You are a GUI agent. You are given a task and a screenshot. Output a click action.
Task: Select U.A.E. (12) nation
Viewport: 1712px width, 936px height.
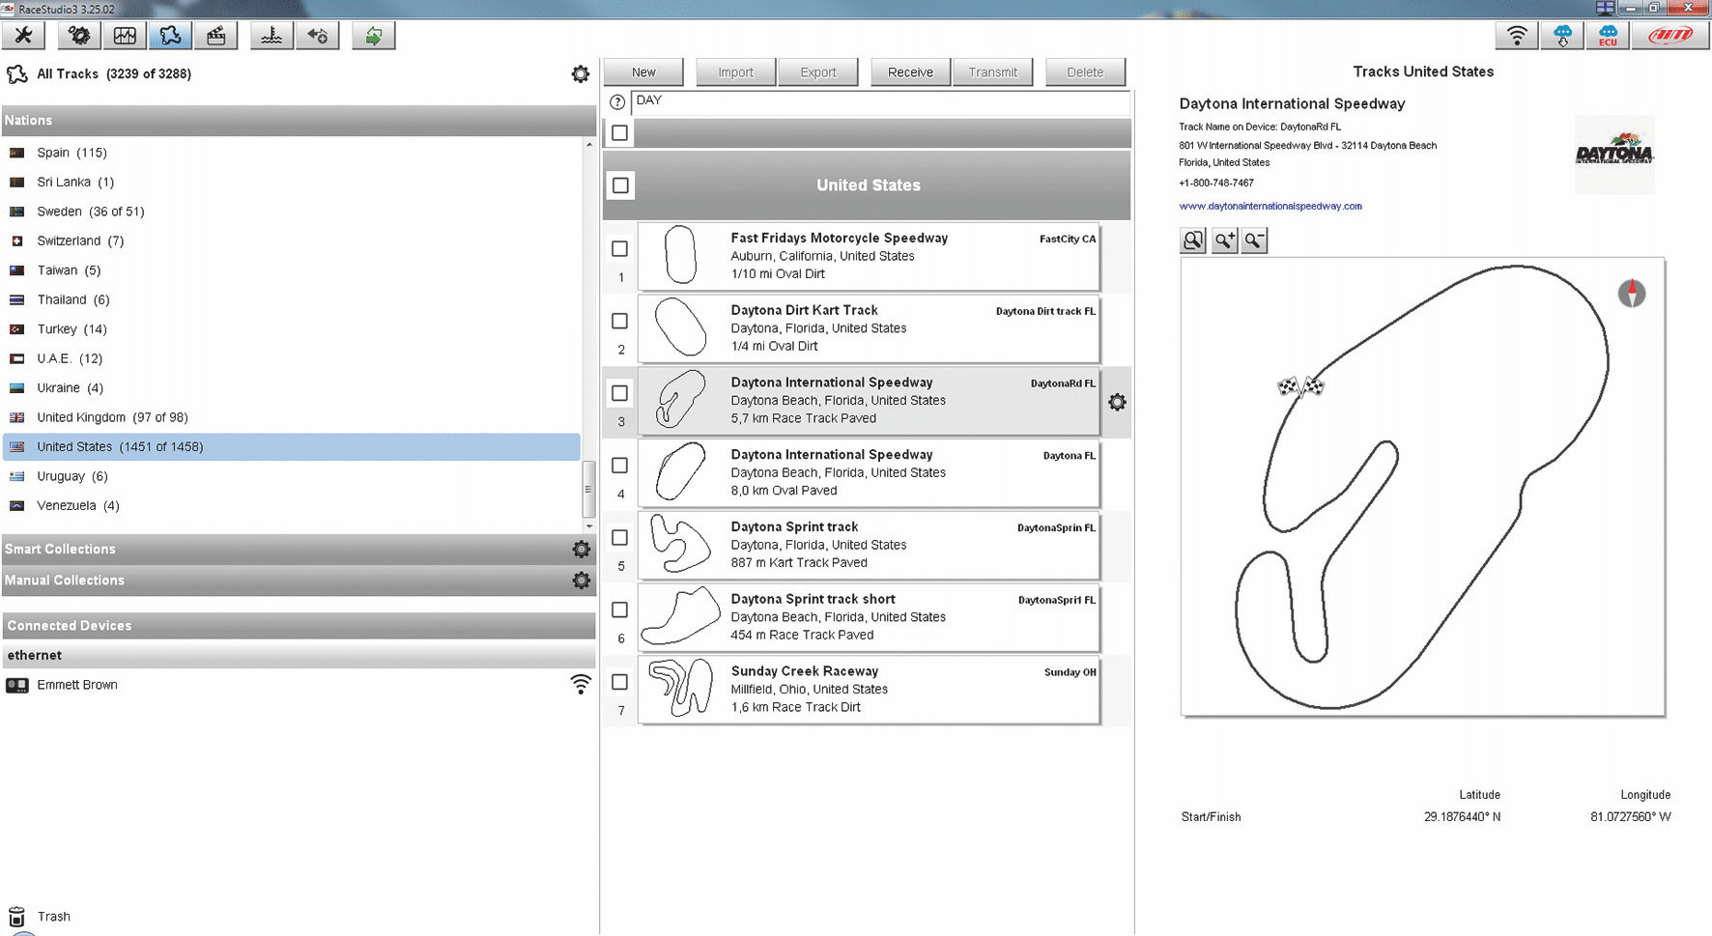click(292, 358)
